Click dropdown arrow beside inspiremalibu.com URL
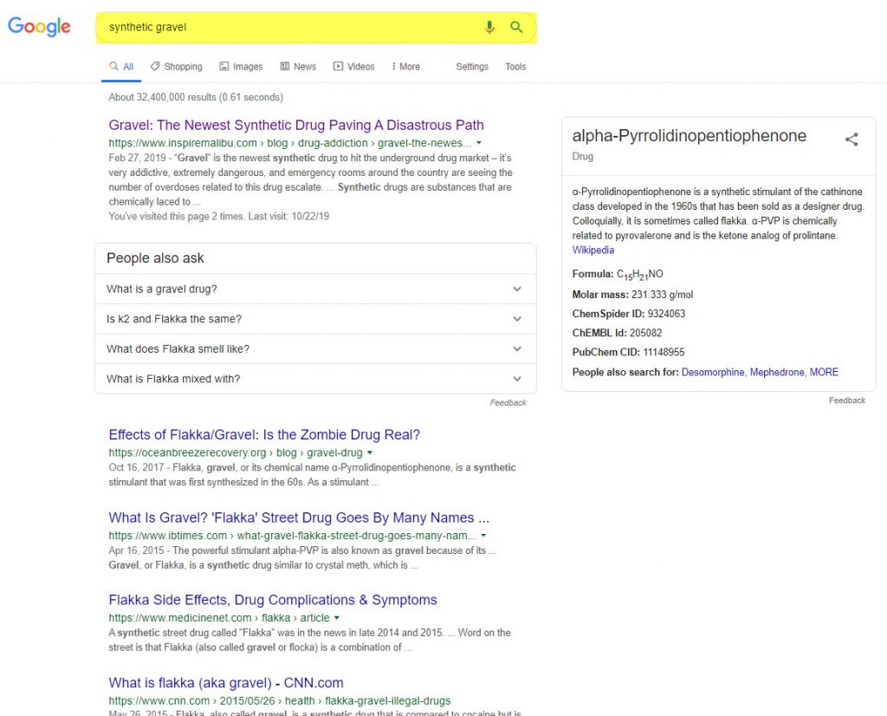Screen dimensions: 887x716 (x=479, y=143)
